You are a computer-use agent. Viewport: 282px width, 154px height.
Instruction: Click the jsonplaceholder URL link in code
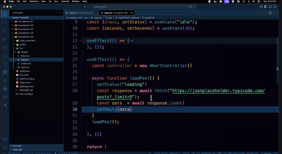click(x=218, y=91)
